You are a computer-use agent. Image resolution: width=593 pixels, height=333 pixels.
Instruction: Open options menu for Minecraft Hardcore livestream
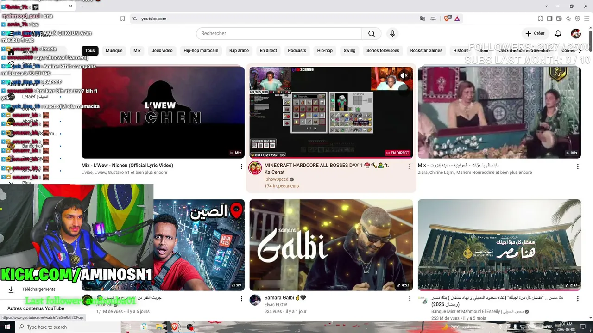410,166
